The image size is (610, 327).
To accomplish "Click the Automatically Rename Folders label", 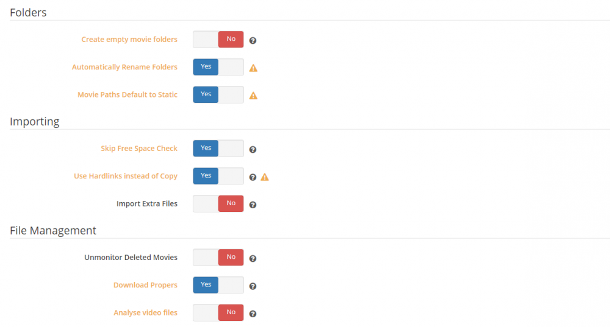I will point(124,67).
